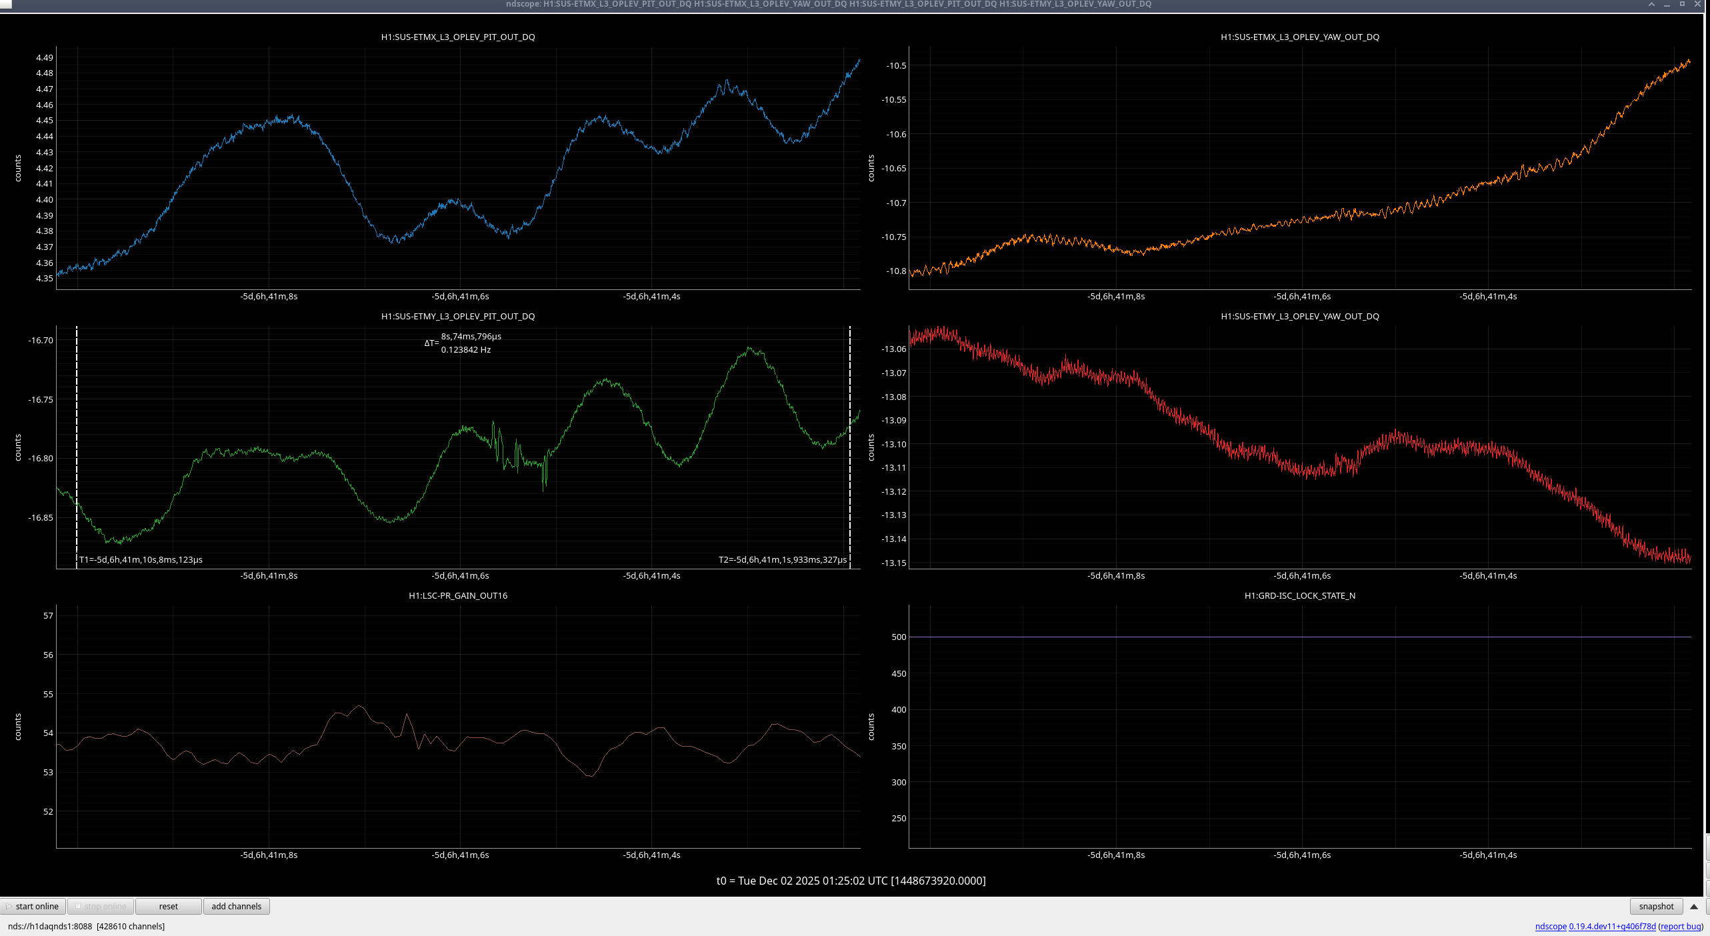Click the window shade (roll-up) caret icon
Viewport: 1710px width, 936px height.
click(x=1651, y=5)
